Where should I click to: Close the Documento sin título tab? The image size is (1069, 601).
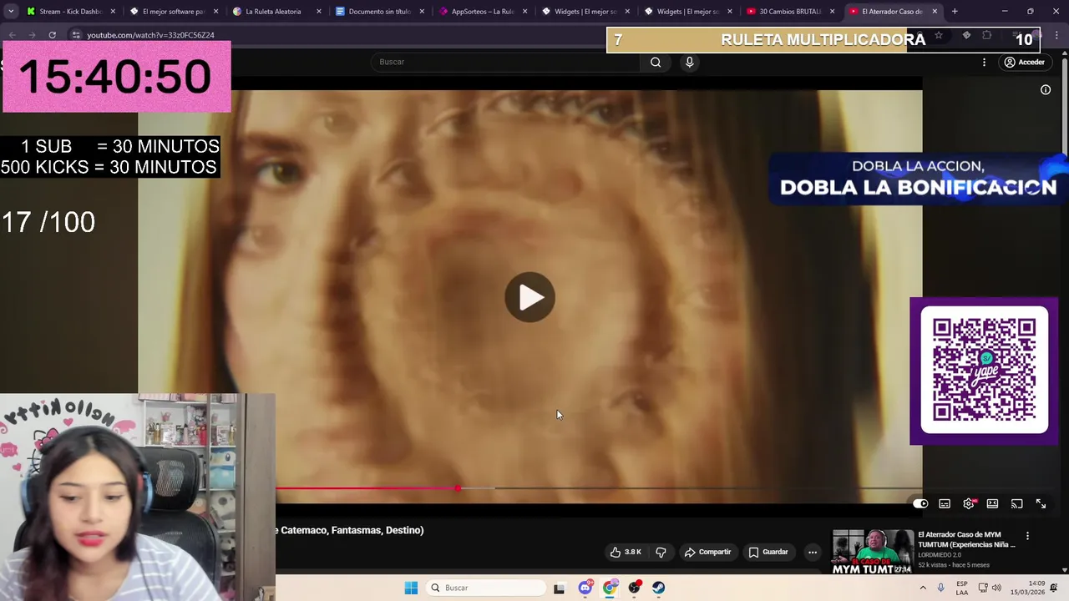point(422,12)
